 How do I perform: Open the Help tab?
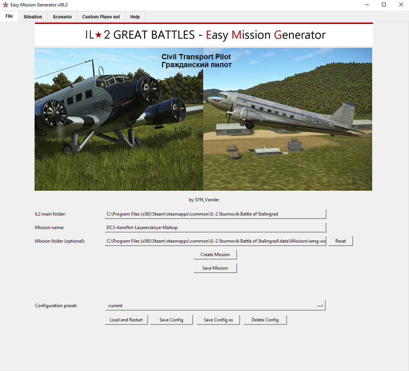pyautogui.click(x=135, y=17)
